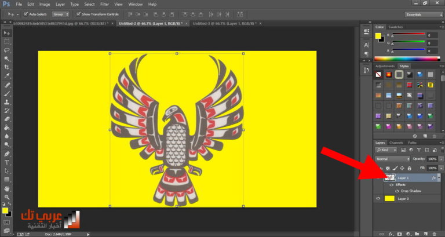The image size is (445, 237).
Task: Open the Normal blend mode dropdown
Action: tap(393, 159)
